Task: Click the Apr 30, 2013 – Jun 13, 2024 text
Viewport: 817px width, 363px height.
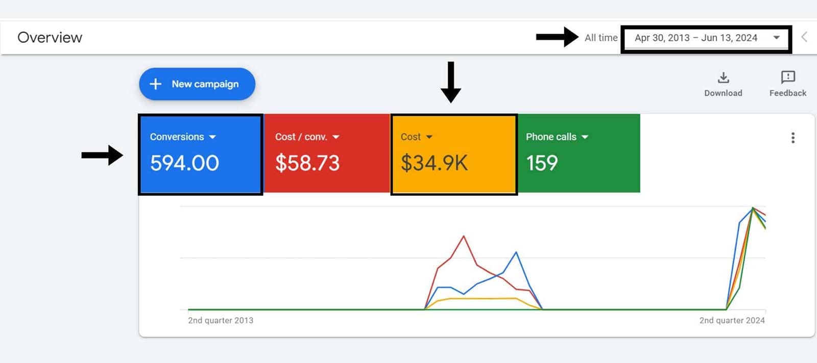Action: (695, 38)
